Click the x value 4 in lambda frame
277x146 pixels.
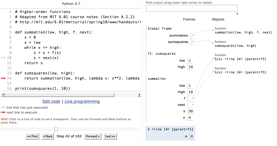click(x=192, y=136)
